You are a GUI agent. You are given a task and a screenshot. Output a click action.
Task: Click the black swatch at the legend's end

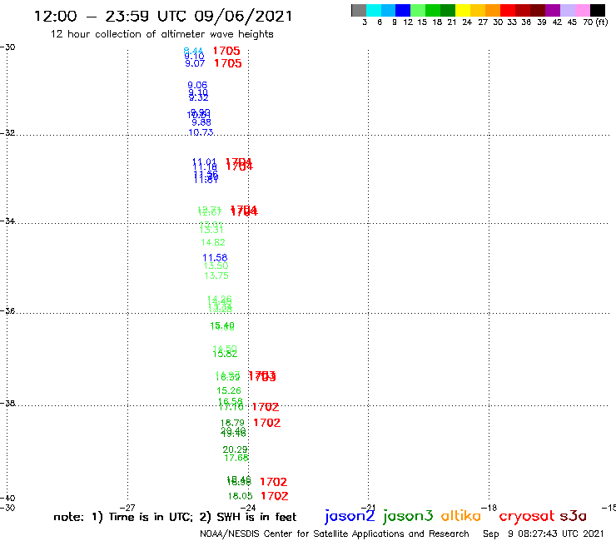[598, 10]
